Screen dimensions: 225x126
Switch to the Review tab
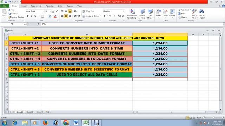(x=70, y=6)
